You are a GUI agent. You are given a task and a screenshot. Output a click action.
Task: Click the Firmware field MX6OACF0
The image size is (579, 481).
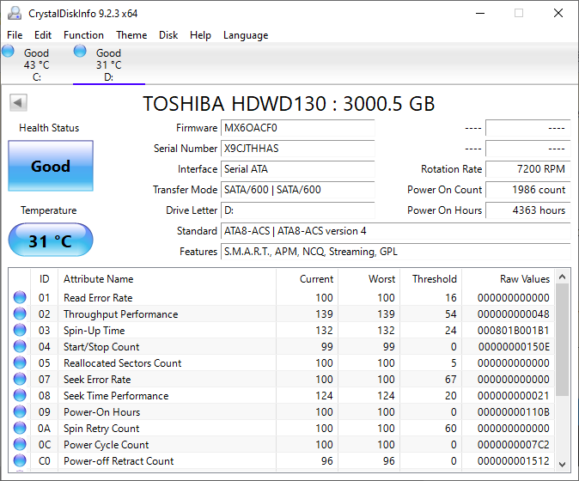[297, 128]
